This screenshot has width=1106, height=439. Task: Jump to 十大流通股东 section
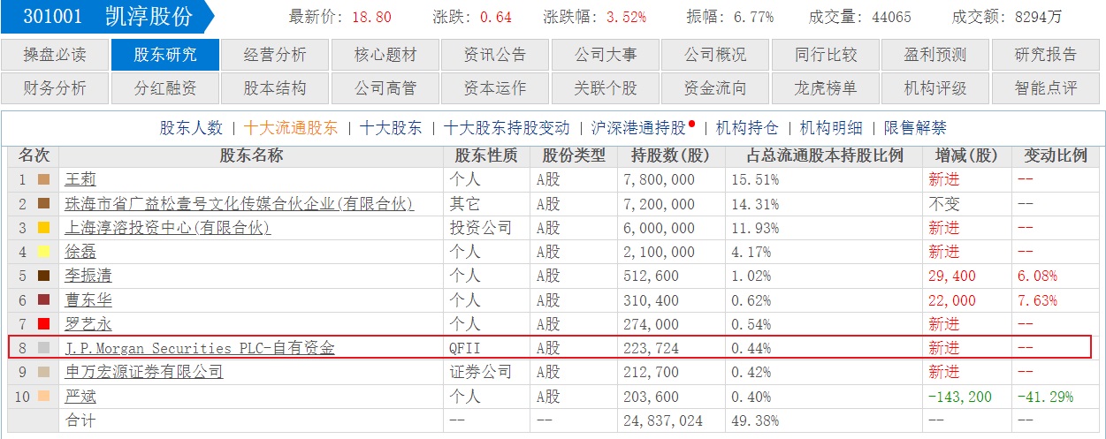291,128
